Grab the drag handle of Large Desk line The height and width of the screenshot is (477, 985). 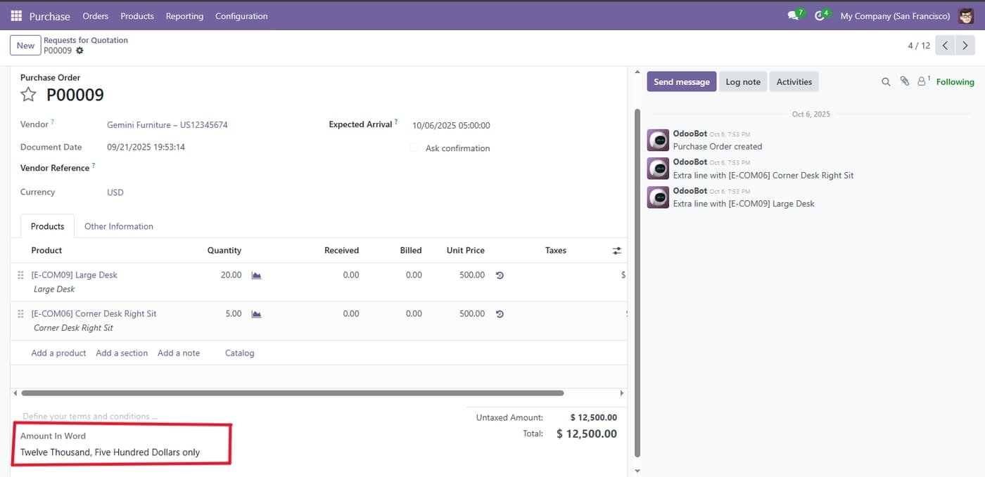(20, 275)
